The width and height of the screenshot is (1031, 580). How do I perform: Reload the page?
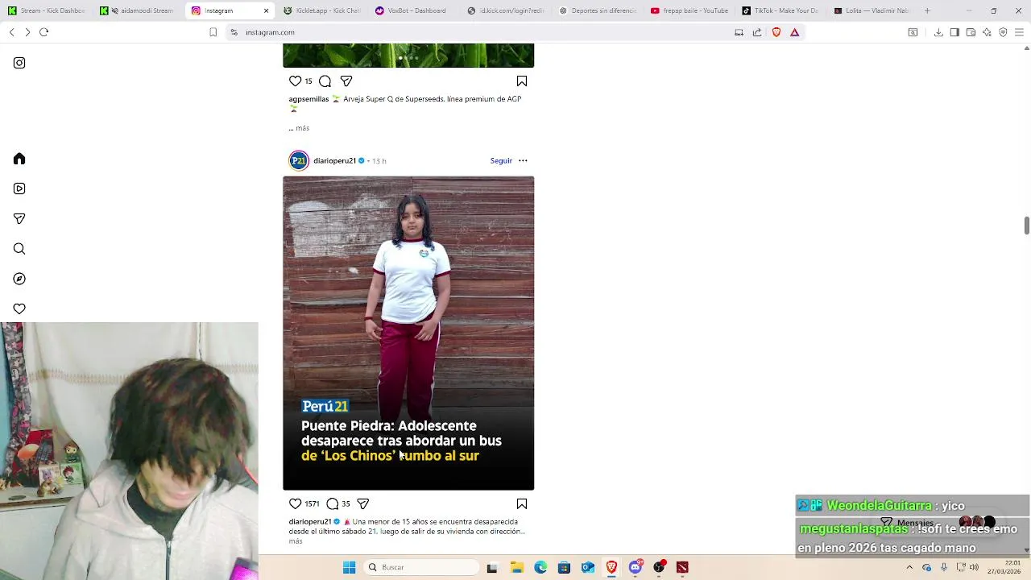pos(44,32)
